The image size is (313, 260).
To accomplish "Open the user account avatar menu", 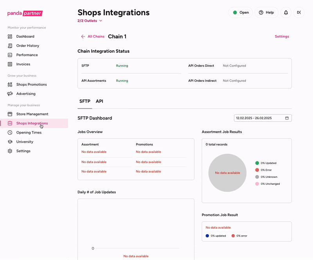I will point(299,13).
